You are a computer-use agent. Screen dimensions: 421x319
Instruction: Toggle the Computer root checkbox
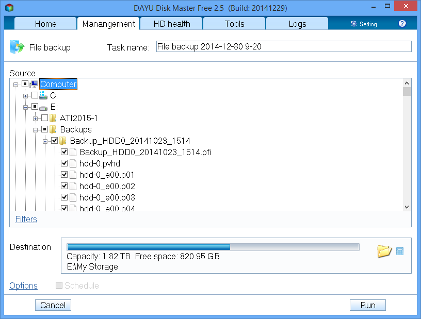coord(25,84)
